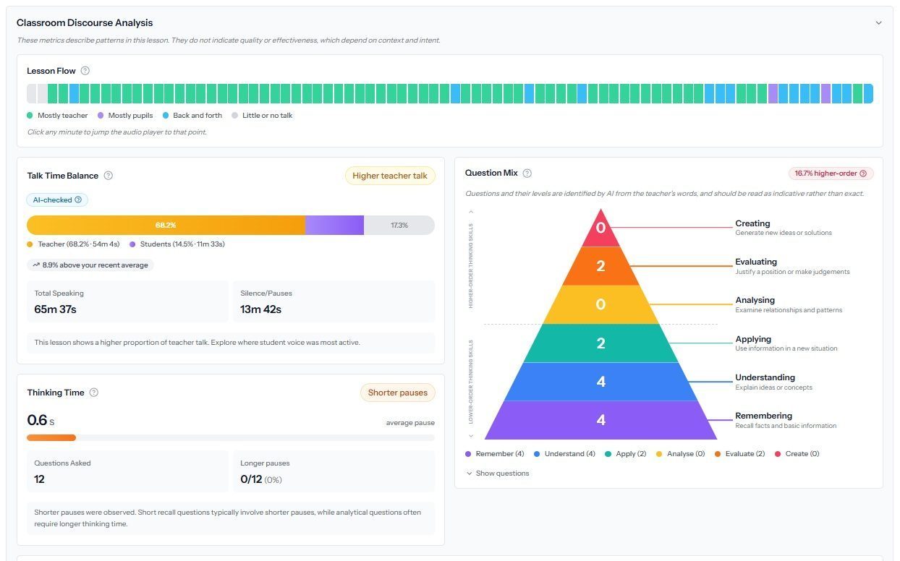This screenshot has height=561, width=900.
Task: Click the Apply (2) legend entry
Action: [625, 454]
